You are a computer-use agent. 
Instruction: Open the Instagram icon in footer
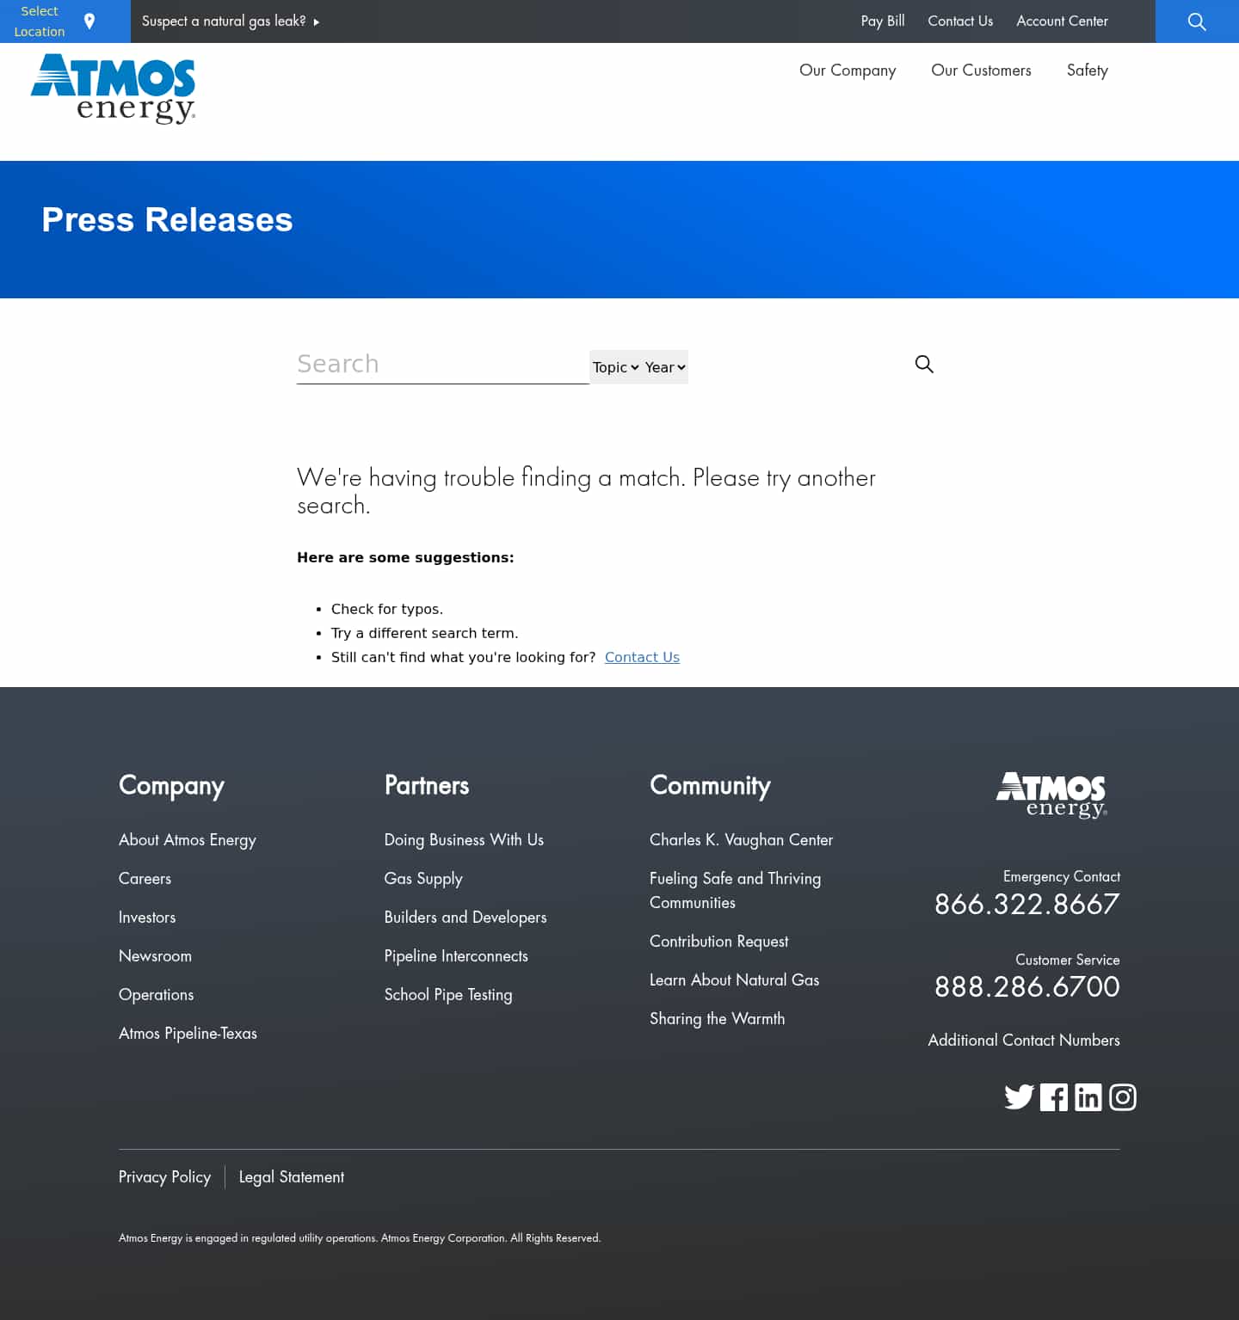(x=1123, y=1097)
